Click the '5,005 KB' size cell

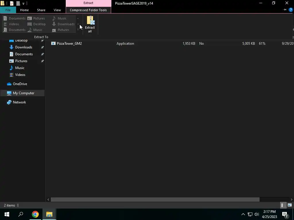(x=248, y=44)
